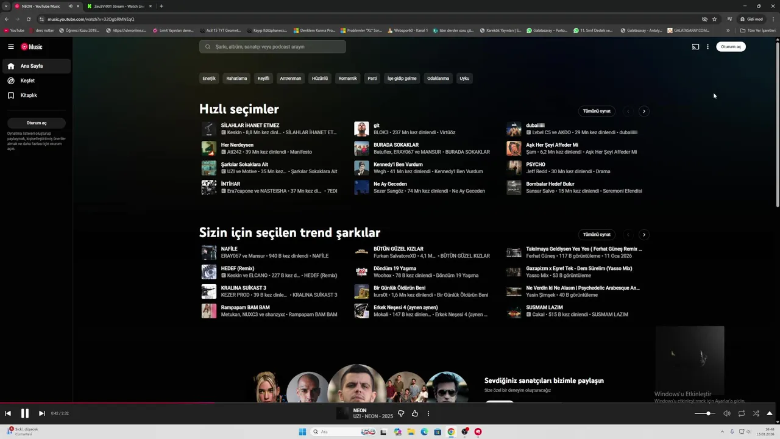Focus the song search field
The width and height of the screenshot is (780, 439).
(x=272, y=46)
